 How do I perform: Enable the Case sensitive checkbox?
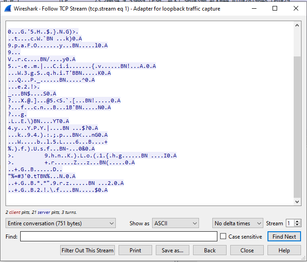[x=223, y=237]
